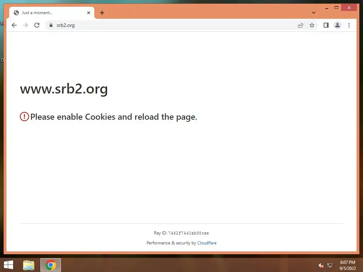Click the red exclamation warning icon
Screen dimensions: 363x272
click(24, 117)
